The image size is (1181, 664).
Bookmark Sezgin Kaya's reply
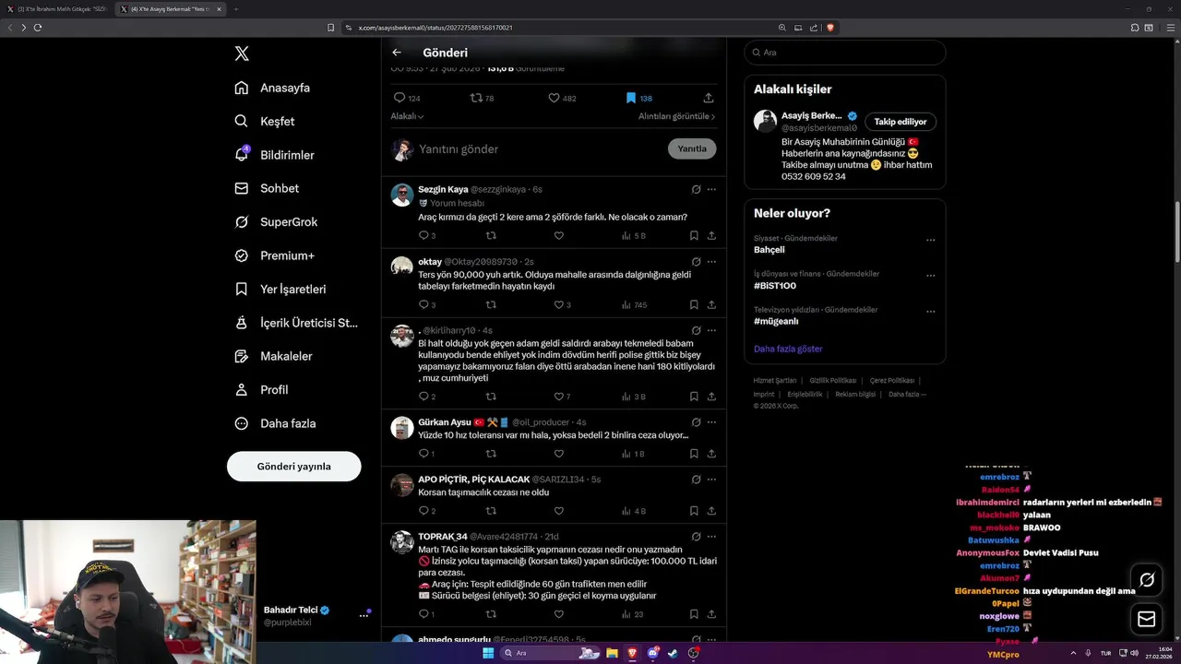694,235
